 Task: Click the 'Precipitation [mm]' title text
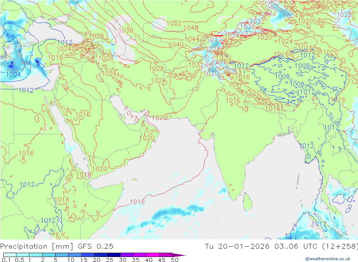[x=37, y=247]
